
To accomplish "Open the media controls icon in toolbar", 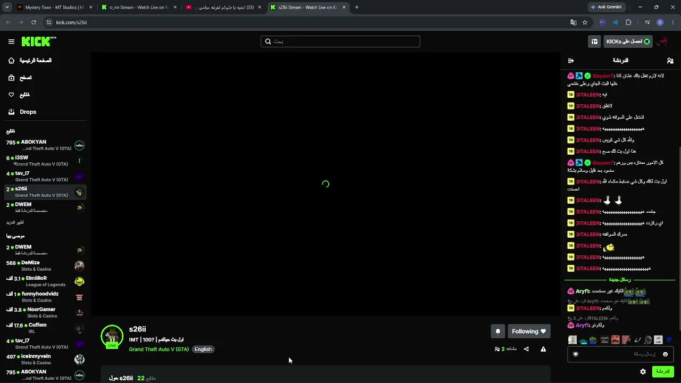I will point(647,22).
